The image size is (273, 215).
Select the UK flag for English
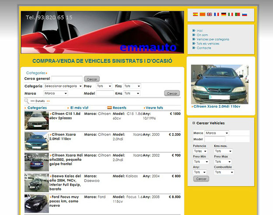tap(210, 14)
